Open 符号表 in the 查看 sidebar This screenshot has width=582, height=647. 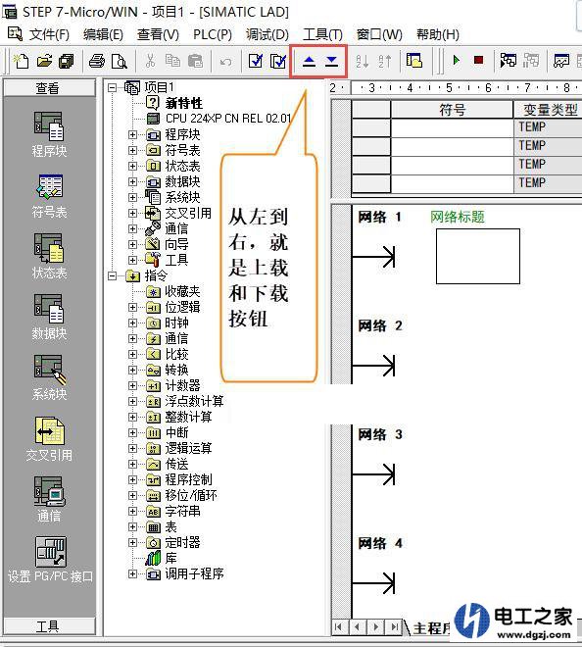pos(49,196)
